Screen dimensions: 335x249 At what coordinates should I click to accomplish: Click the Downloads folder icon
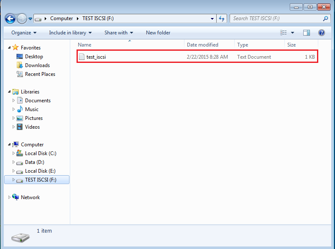pyautogui.click(x=20, y=65)
